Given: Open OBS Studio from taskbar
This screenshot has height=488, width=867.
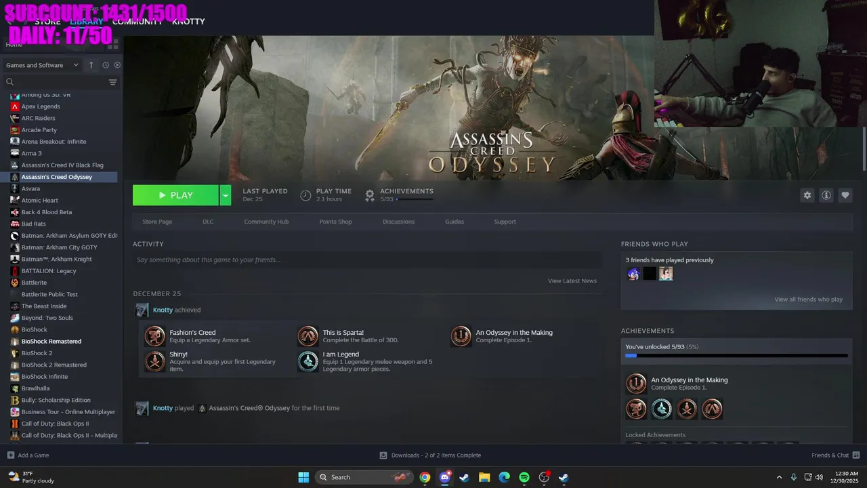Looking at the screenshot, I should point(544,477).
